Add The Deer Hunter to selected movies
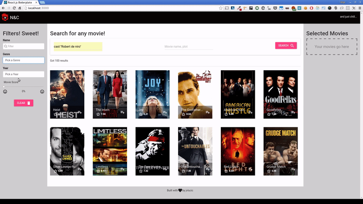 point(165,169)
